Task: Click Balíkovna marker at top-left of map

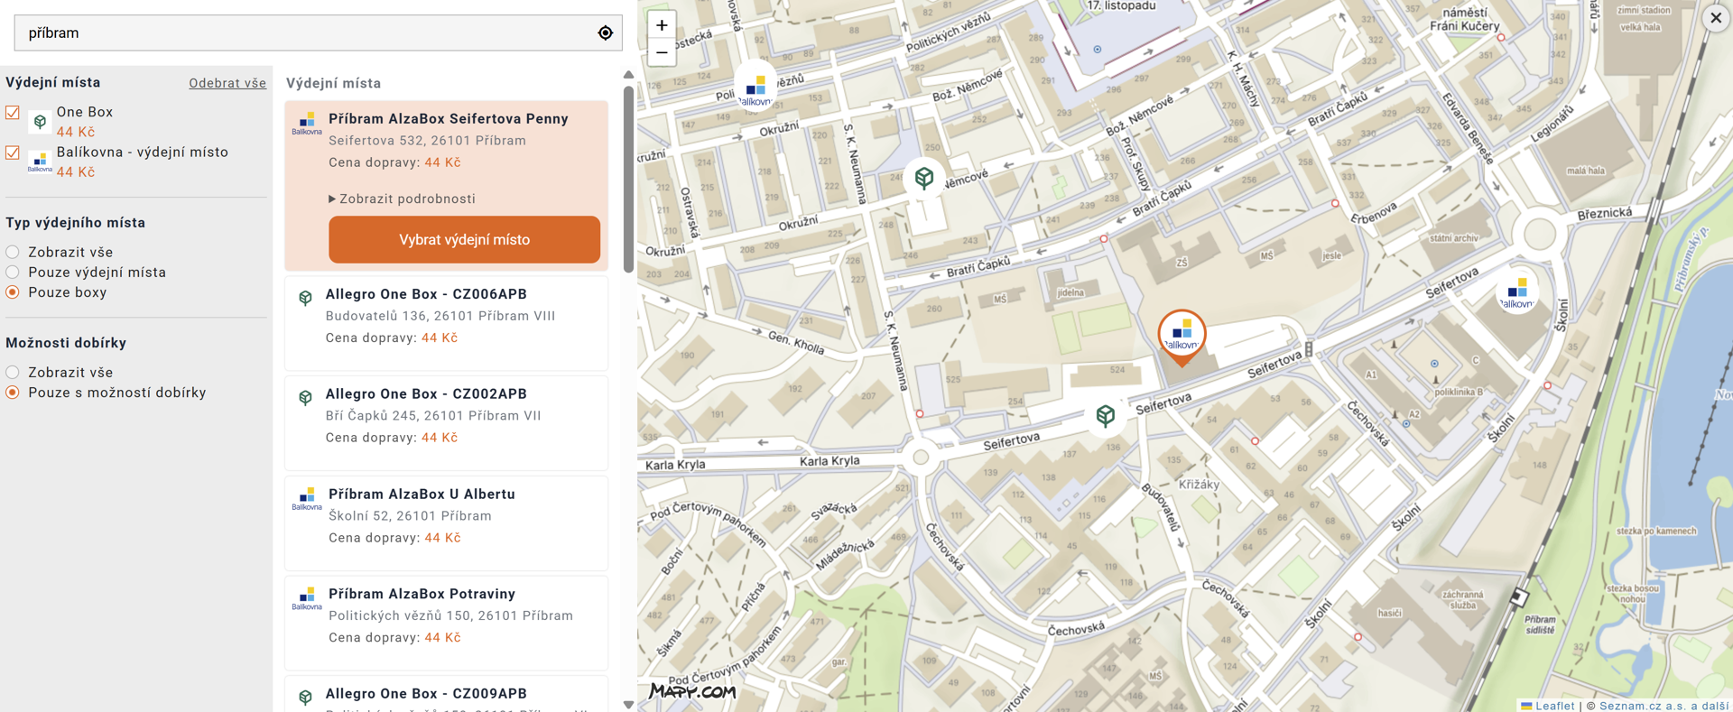Action: [x=755, y=88]
